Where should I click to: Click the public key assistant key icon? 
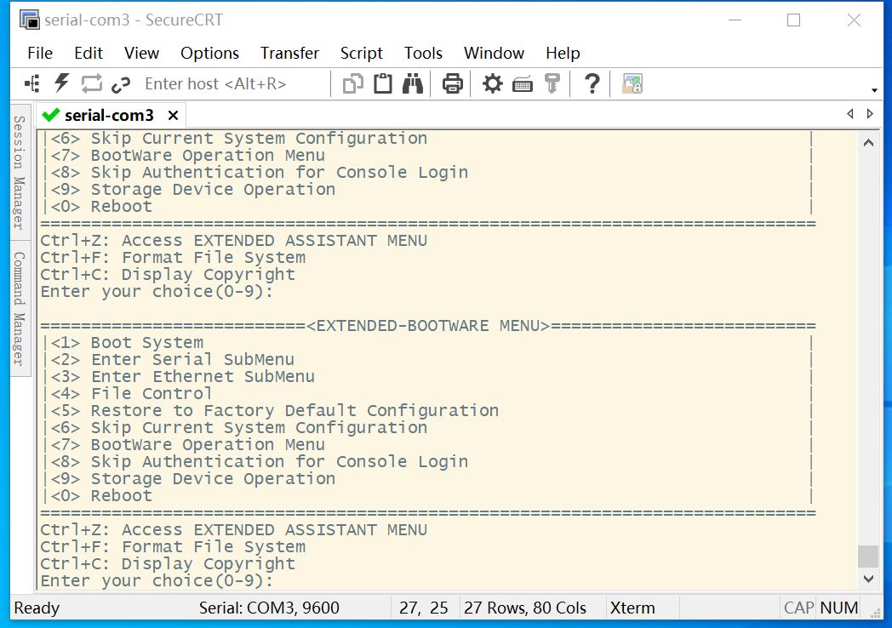(x=552, y=83)
